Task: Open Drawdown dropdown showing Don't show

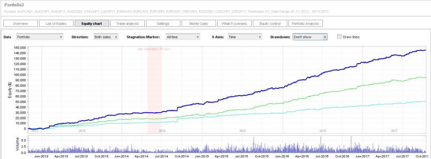Action: coord(310,37)
